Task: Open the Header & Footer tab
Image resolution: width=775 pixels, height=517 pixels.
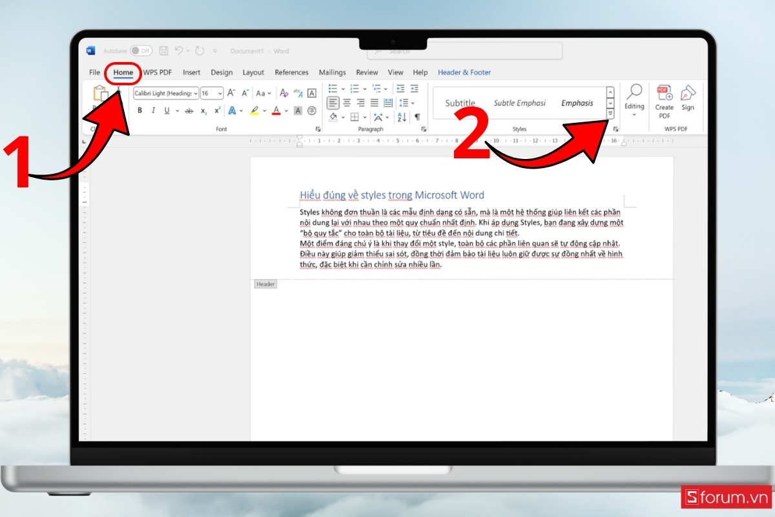Action: pyautogui.click(x=464, y=72)
